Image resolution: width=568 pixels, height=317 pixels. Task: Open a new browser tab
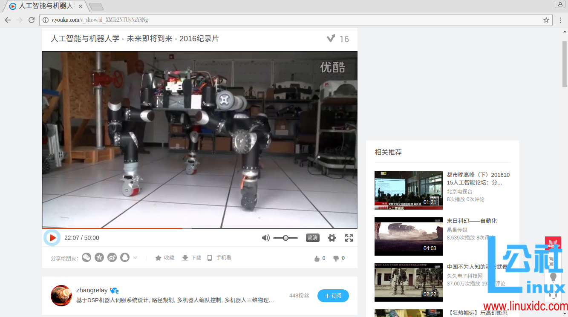(96, 6)
